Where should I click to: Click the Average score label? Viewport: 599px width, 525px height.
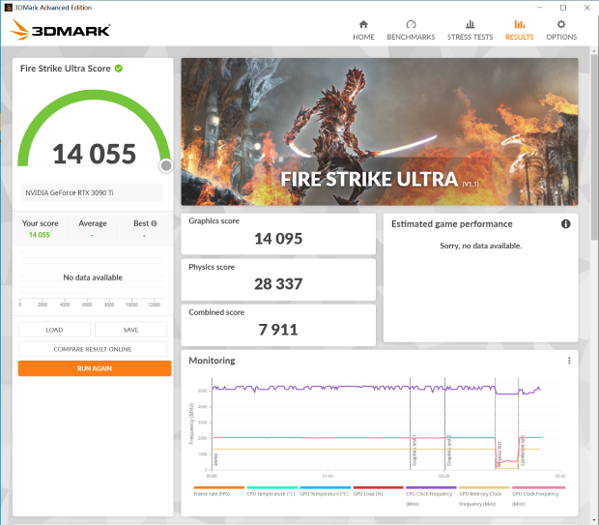coord(93,223)
